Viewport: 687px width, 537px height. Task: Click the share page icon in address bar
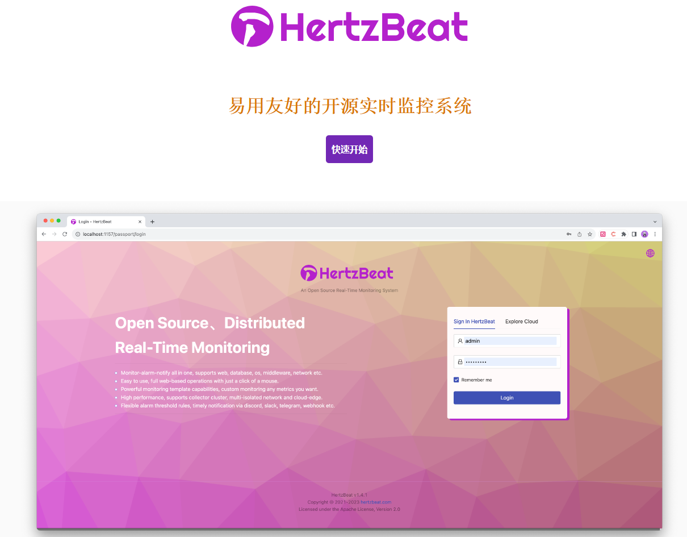[x=579, y=234]
